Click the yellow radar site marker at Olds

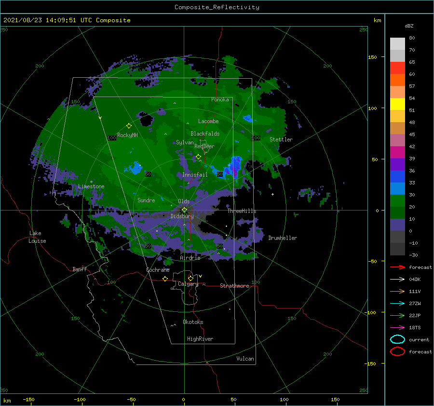[184, 210]
